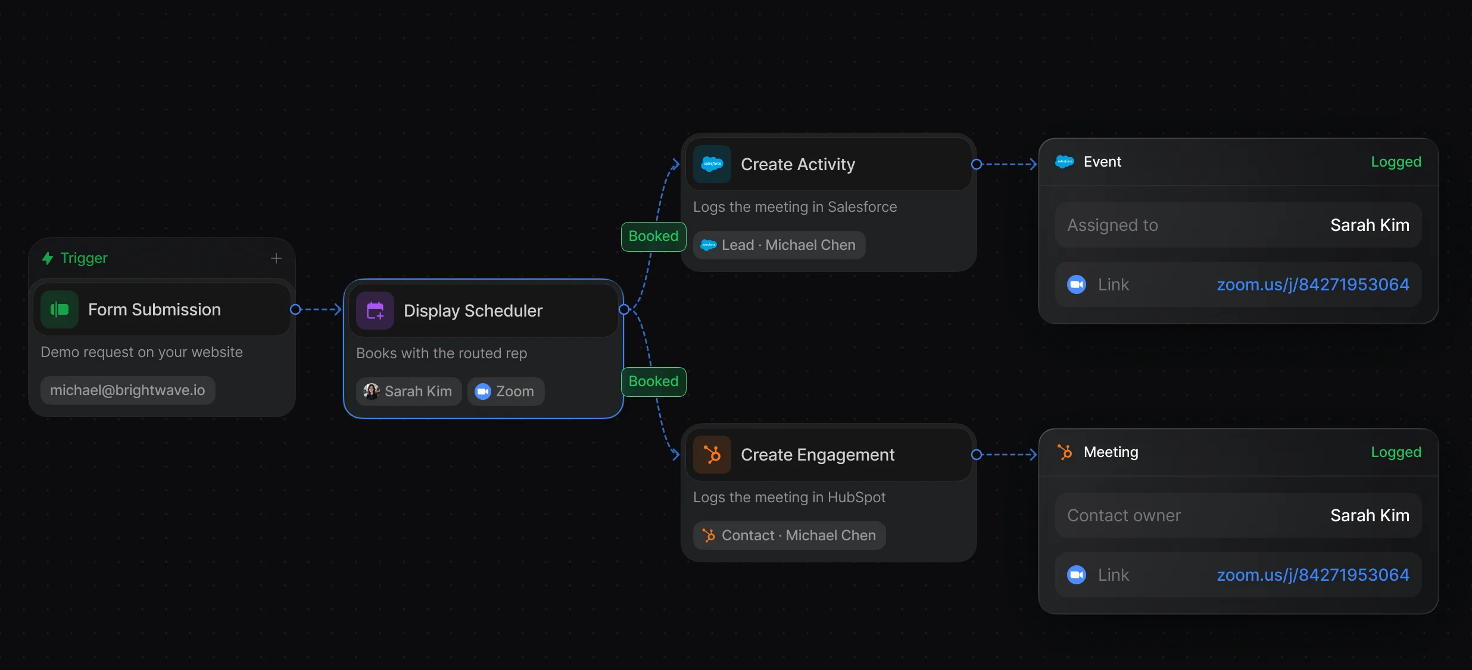Click 'Logs the meeting in HubSpot' text
The width and height of the screenshot is (1472, 670).
click(x=789, y=497)
